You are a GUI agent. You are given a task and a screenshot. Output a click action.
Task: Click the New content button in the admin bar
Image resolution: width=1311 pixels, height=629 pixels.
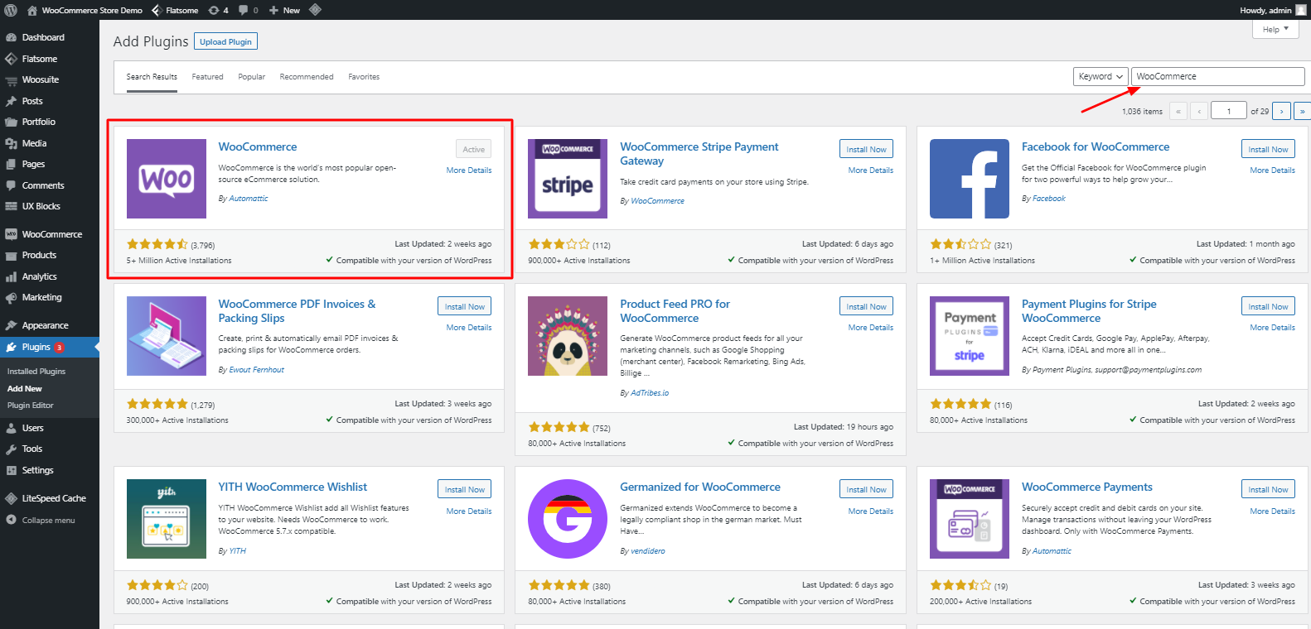pyautogui.click(x=284, y=10)
